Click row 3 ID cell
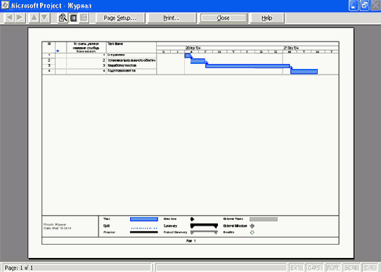The image size is (381, 272). (49, 65)
